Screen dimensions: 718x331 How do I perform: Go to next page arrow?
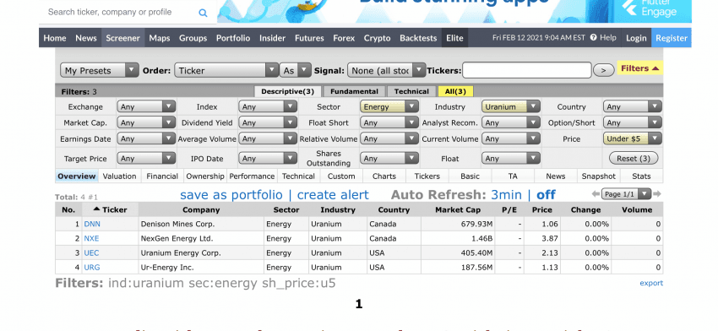(x=657, y=194)
